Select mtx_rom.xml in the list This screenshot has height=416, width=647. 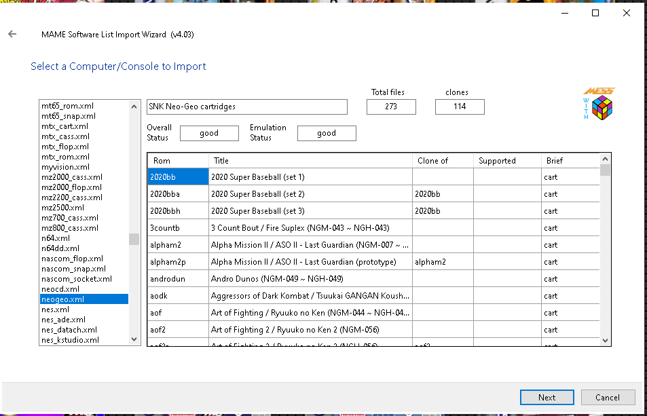[84, 157]
